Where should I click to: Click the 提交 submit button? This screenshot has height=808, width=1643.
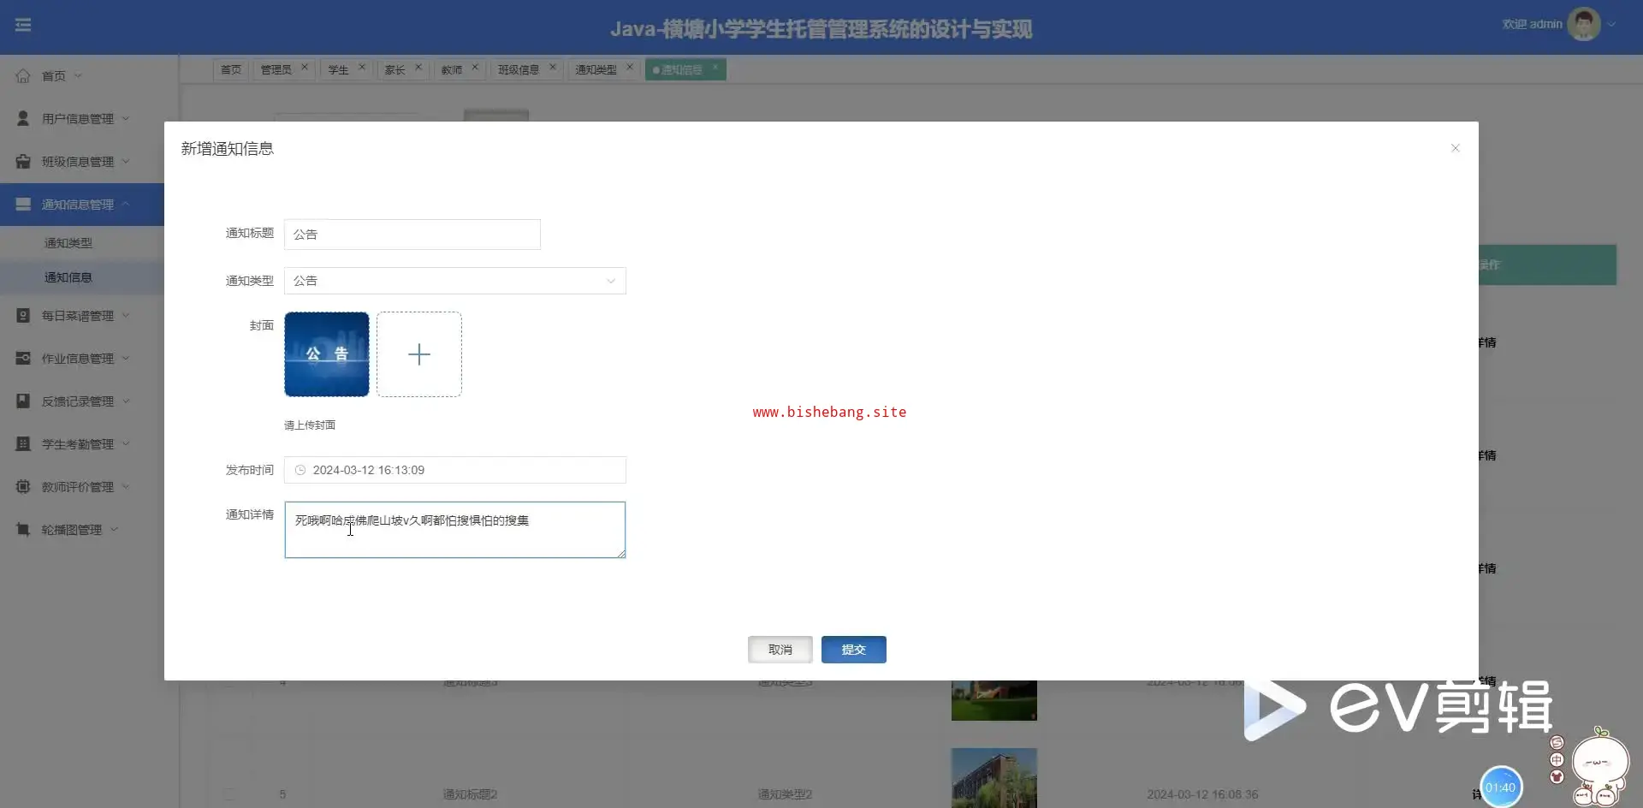(x=853, y=650)
